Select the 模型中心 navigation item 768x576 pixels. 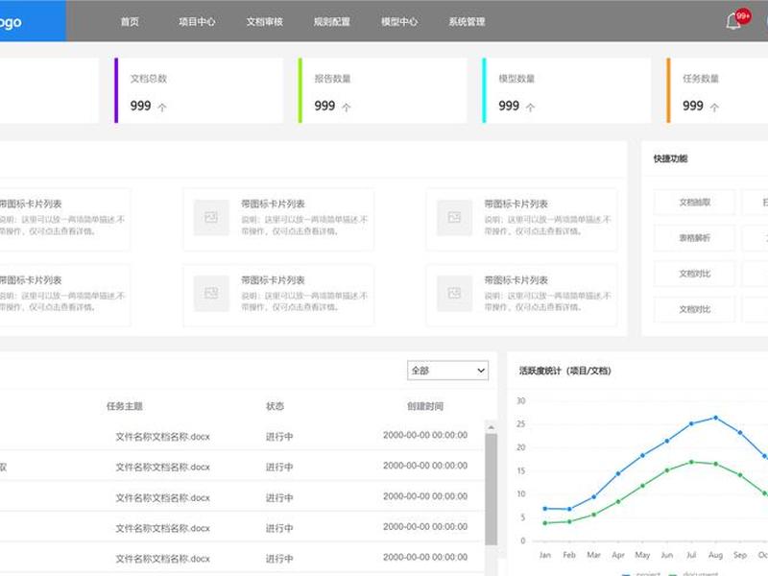pos(399,21)
